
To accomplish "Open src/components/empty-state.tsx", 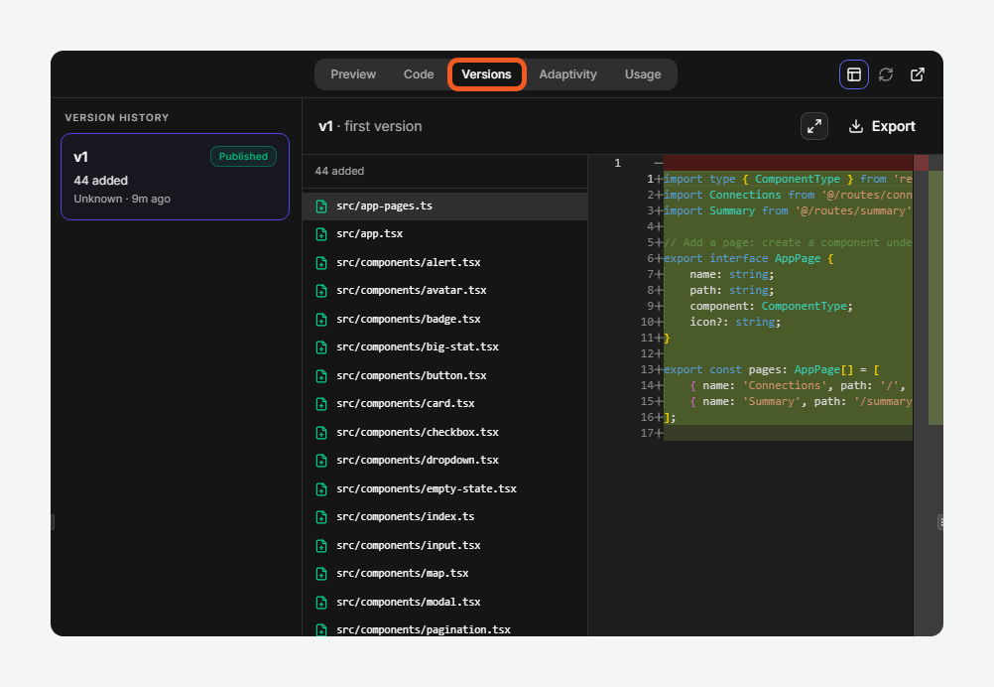I will (x=445, y=489).
